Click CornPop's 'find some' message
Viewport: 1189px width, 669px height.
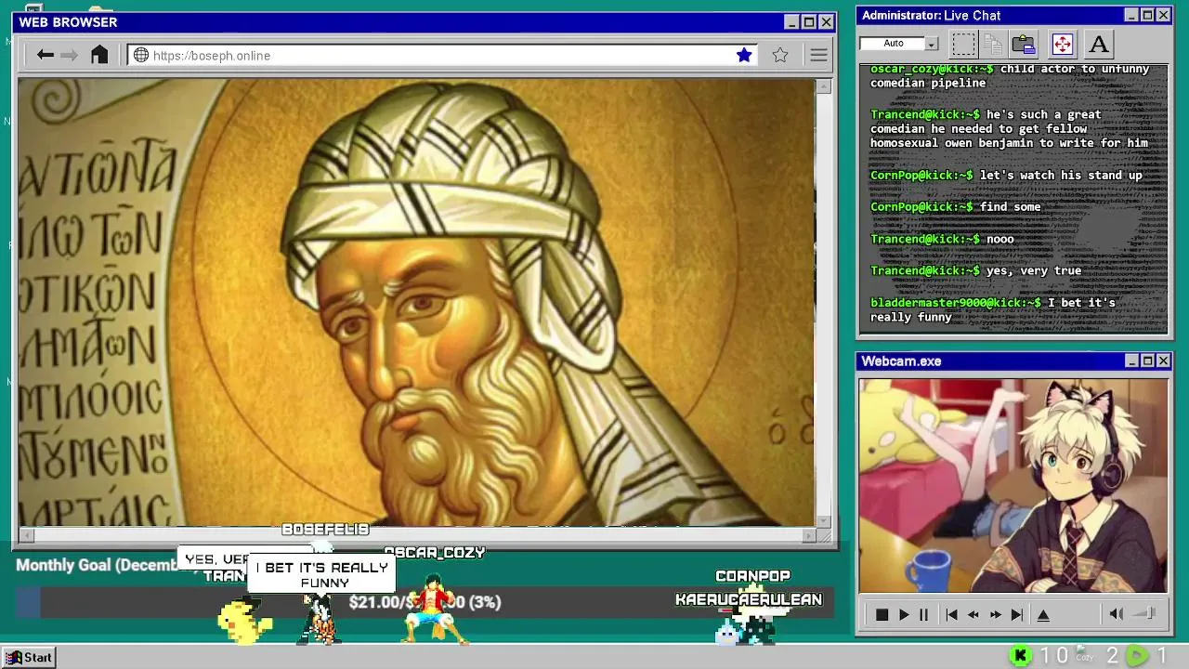[955, 206]
